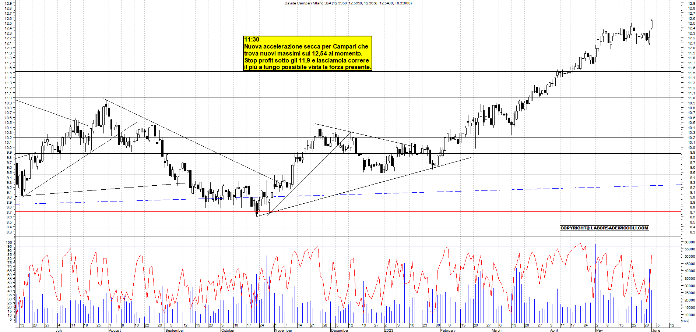The height and width of the screenshot is (332, 696).
Task: Select the 11:30 timestamp in yellow note
Action: coord(252,40)
